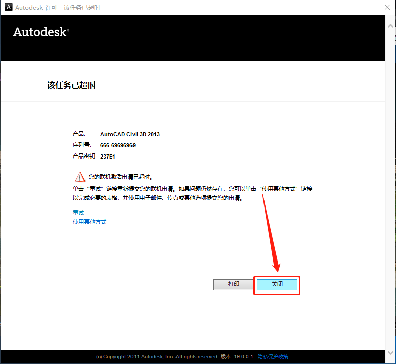Open the 使用其他方式 link
Viewport: 396px width, 364px height.
[90, 222]
